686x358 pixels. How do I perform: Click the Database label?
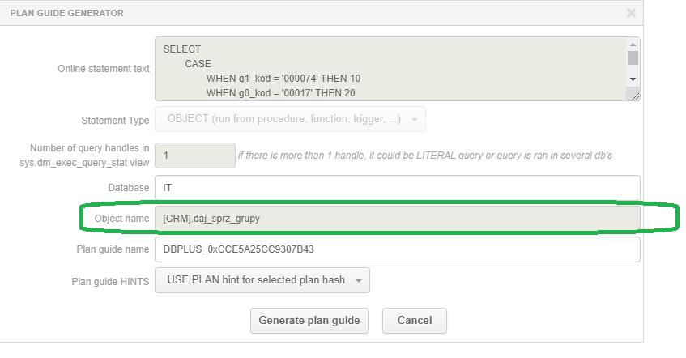click(x=129, y=188)
